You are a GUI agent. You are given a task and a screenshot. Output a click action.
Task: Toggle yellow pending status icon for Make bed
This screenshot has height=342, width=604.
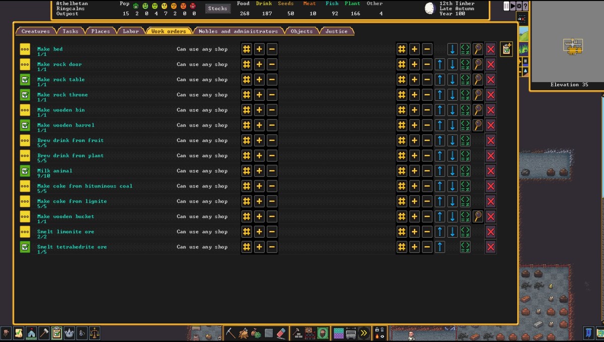pyautogui.click(x=25, y=49)
